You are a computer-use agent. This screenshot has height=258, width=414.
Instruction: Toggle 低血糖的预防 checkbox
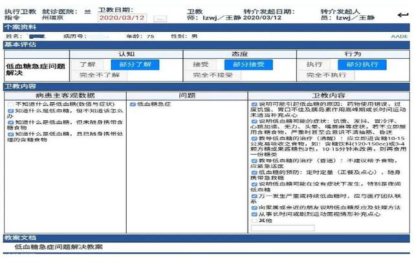tap(254, 173)
